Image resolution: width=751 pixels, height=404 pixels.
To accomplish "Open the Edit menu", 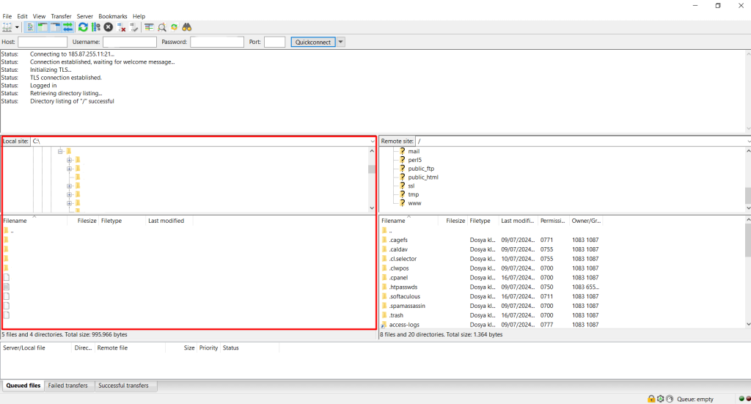I will tap(22, 16).
